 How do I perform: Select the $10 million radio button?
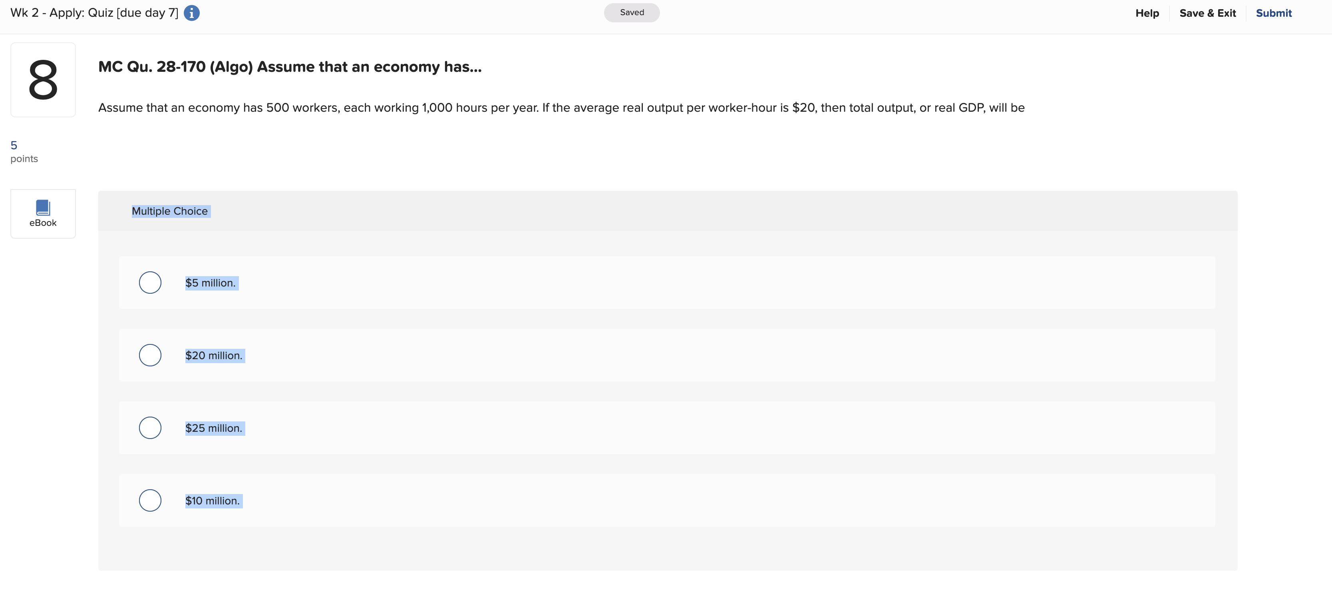click(150, 500)
